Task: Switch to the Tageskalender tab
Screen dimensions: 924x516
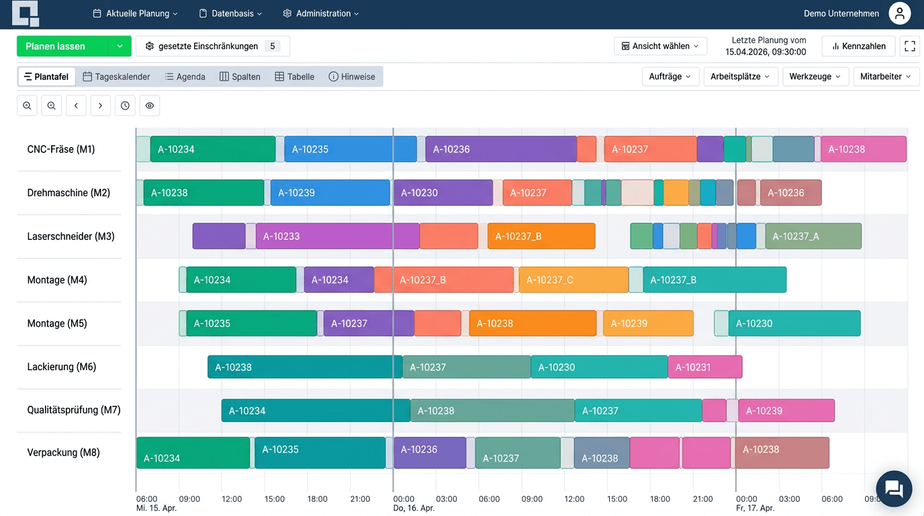Action: click(x=116, y=76)
